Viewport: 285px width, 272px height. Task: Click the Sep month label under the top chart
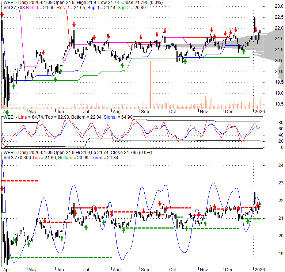[145, 111]
